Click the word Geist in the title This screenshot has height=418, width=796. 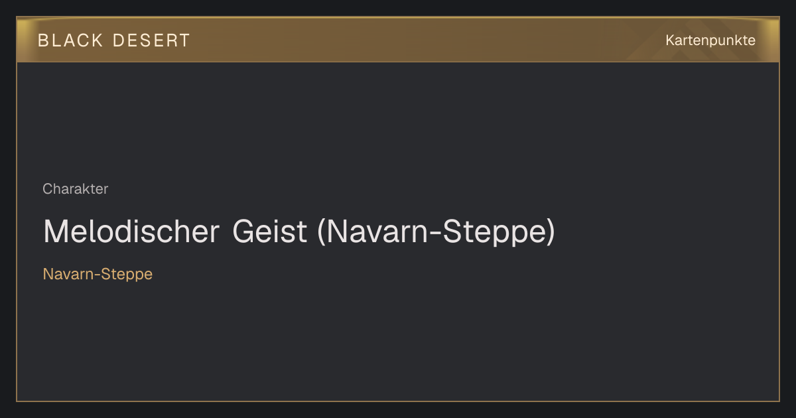pos(270,232)
